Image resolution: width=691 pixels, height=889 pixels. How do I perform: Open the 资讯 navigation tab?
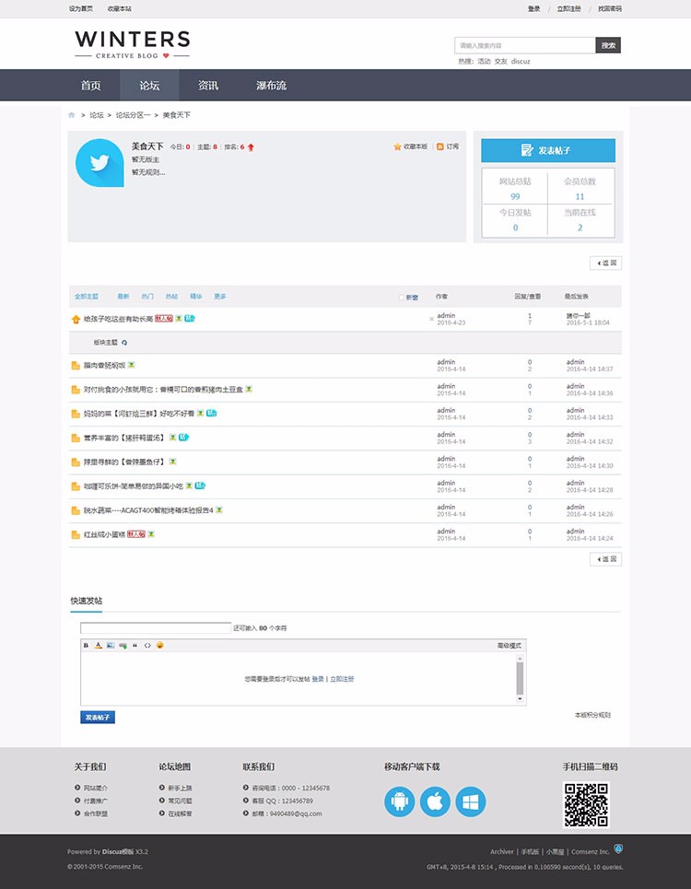[208, 86]
